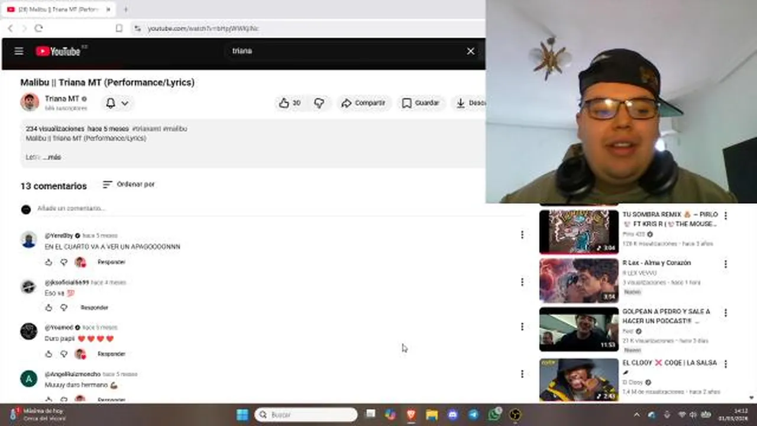Open @YereBby's profile avatar
757x426 pixels.
[x=28, y=240]
